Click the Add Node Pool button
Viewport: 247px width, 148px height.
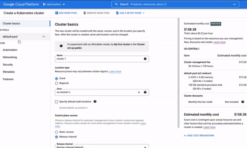(66, 13)
